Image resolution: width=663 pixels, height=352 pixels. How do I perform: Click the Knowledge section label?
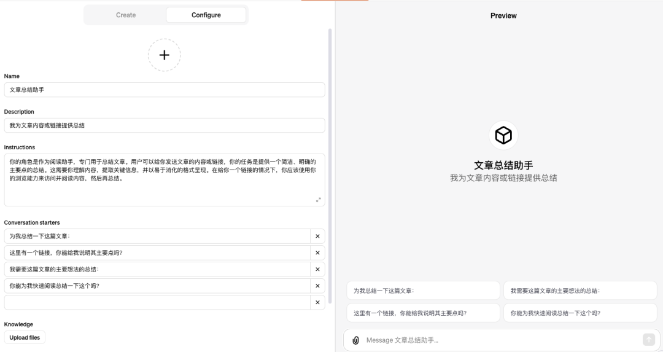[18, 324]
